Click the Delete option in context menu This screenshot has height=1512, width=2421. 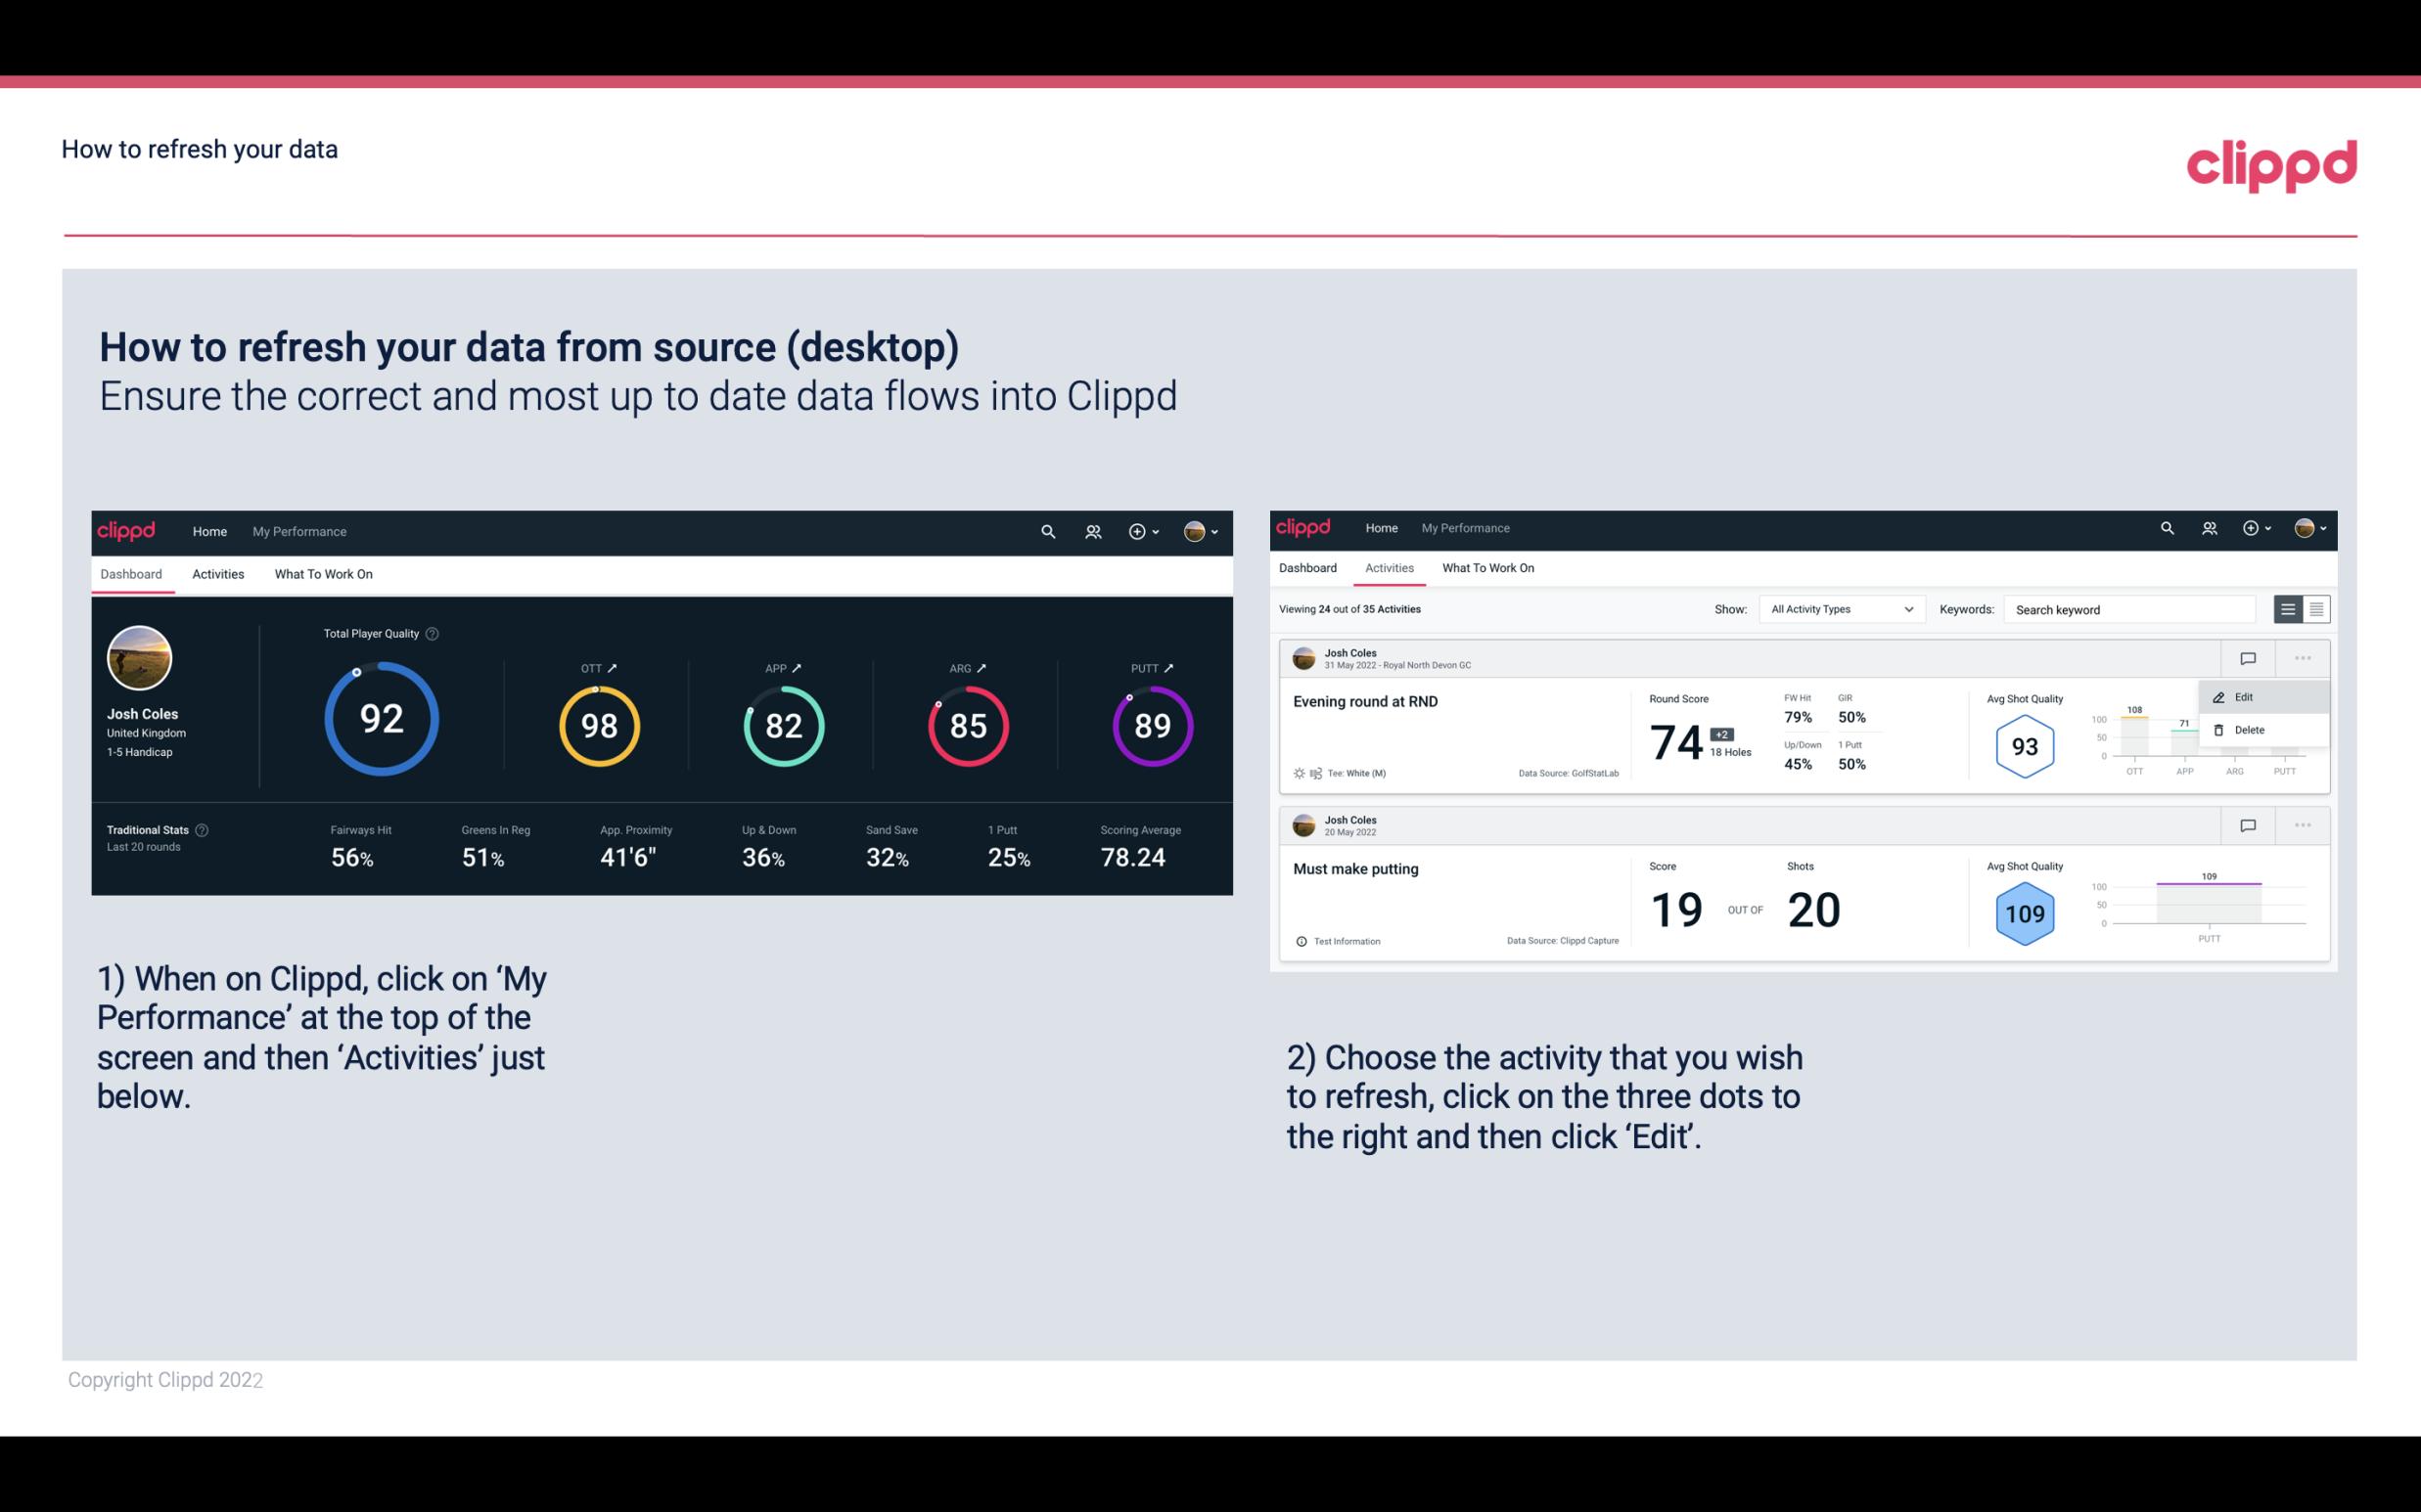tap(2250, 729)
